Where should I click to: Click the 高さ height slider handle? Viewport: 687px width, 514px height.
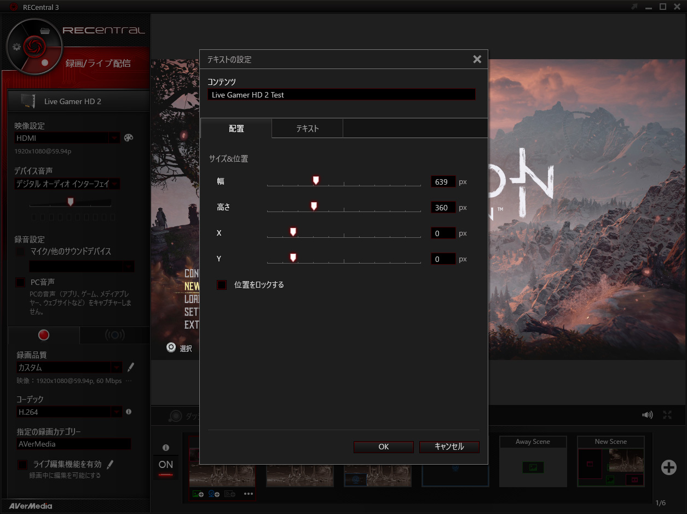click(314, 206)
